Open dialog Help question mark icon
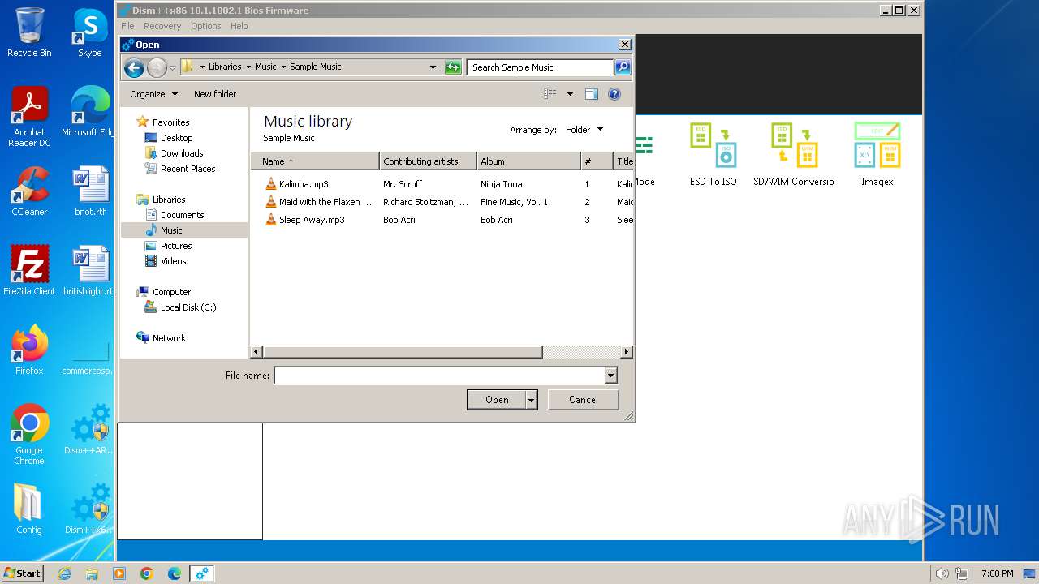 (614, 94)
